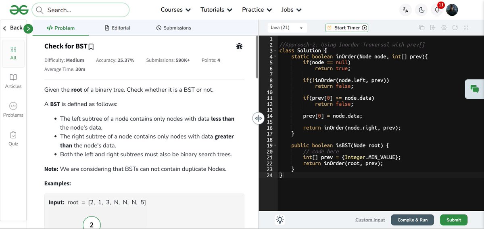Click Compile & Run button
This screenshot has height=229, width=484.
(412, 220)
